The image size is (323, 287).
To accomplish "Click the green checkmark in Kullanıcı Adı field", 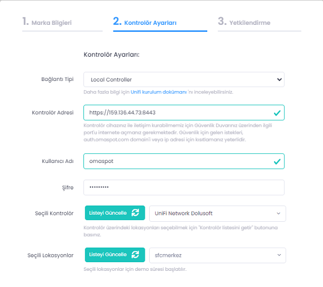I will [277, 161].
